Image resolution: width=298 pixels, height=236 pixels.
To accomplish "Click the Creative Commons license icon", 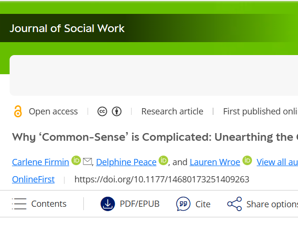I will pos(102,112).
